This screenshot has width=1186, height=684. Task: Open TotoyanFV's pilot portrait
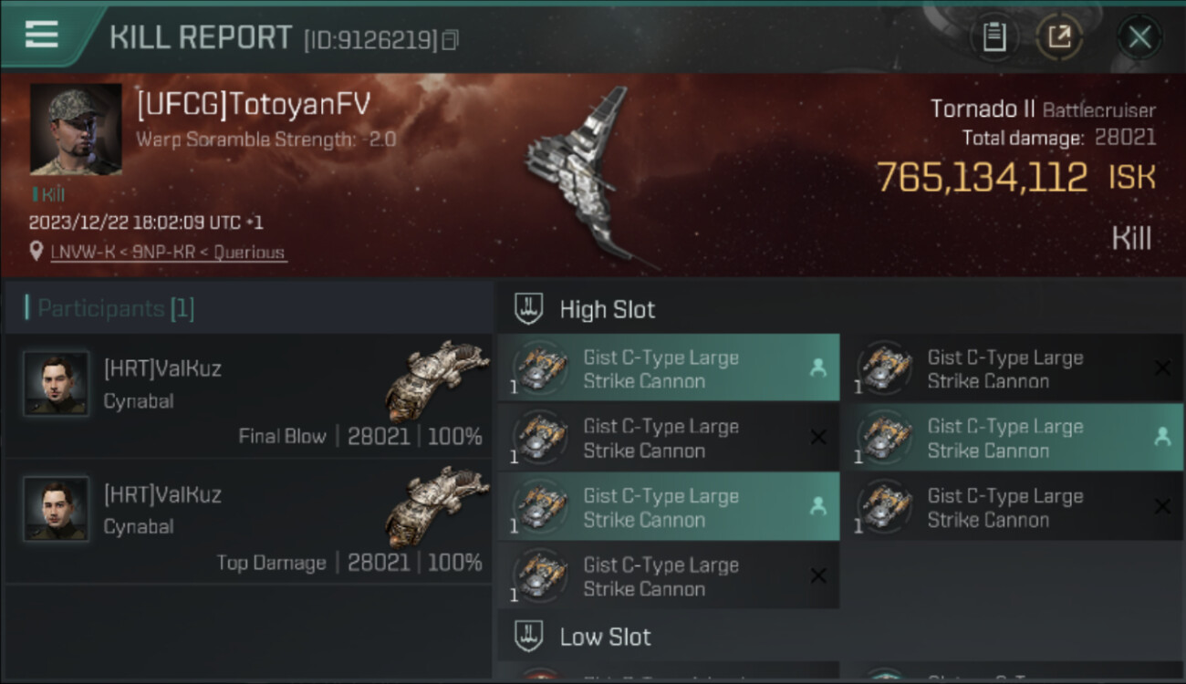pos(76,129)
